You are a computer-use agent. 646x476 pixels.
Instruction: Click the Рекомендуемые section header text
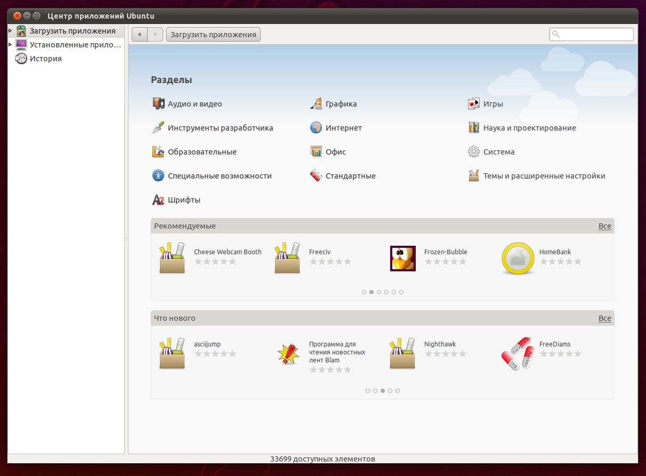click(185, 226)
